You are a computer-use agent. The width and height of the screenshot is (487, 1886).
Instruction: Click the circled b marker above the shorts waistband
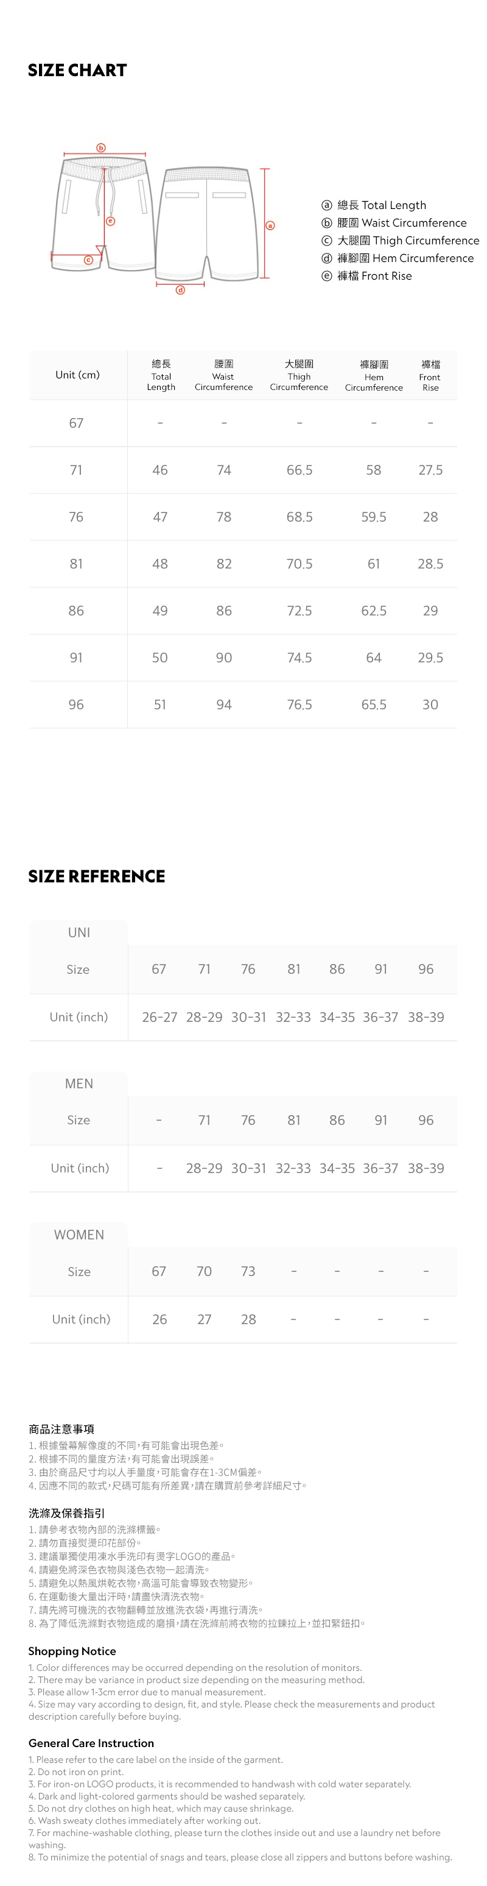click(101, 148)
